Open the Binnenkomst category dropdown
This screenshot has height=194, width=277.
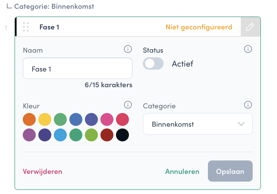tap(198, 124)
